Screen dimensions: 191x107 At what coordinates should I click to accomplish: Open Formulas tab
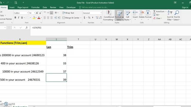coord(36,7)
